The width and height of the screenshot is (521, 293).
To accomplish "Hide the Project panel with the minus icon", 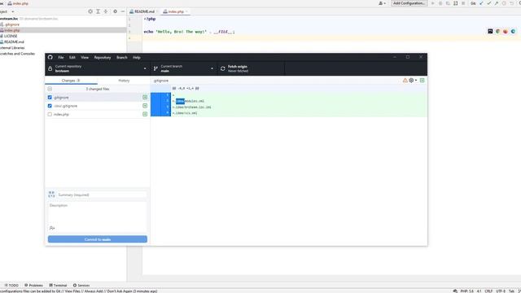I will point(123,11).
